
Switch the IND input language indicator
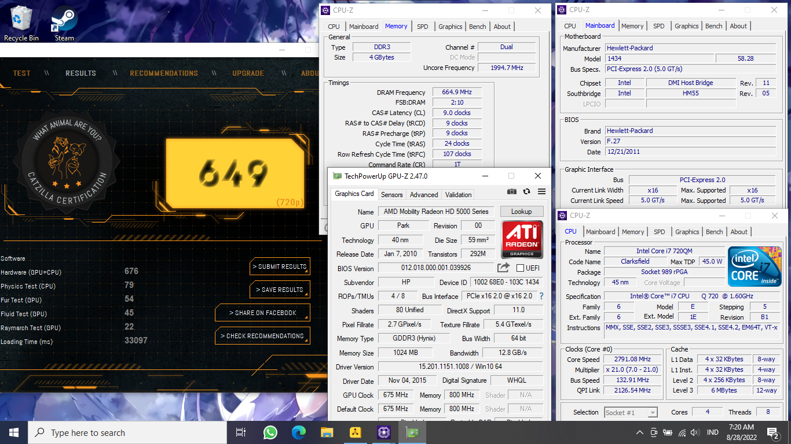coord(713,432)
